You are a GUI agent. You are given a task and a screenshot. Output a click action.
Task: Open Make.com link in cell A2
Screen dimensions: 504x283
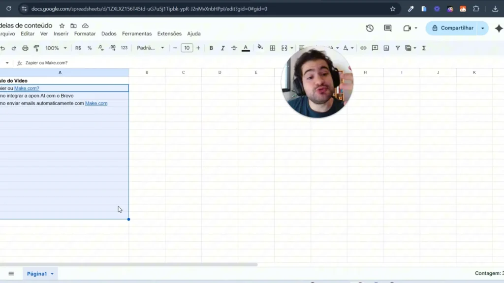[x=27, y=88]
